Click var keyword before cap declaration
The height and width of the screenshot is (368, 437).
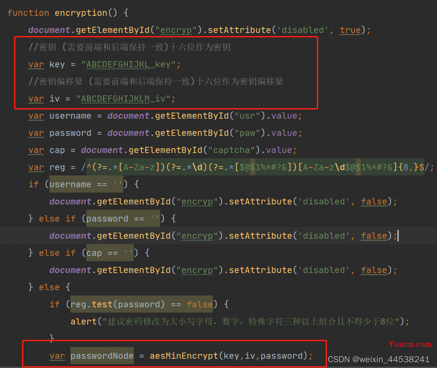pyautogui.click(x=36, y=150)
